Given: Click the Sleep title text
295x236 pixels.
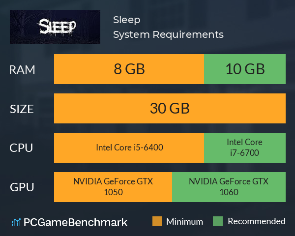Looking at the screenshot, I should (x=127, y=20).
